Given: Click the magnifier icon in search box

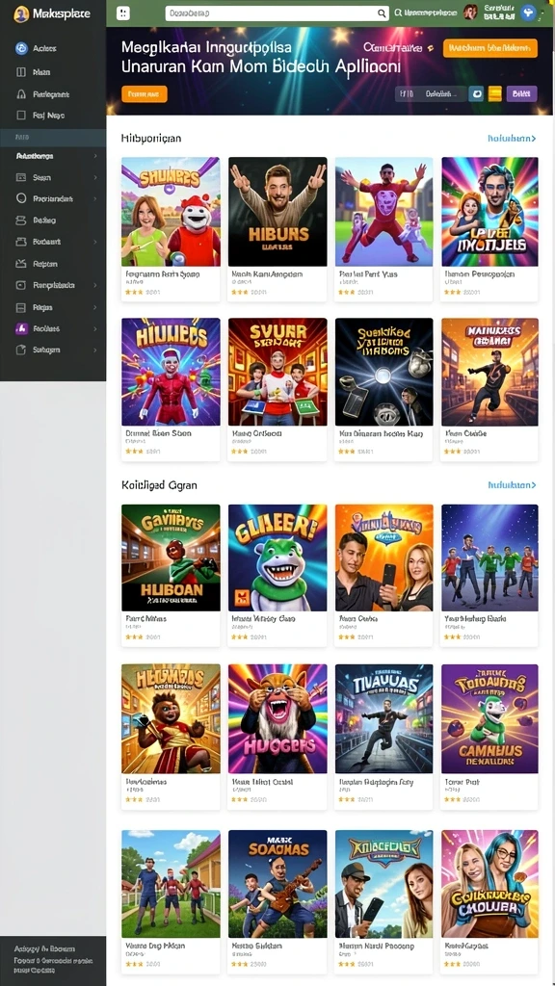Looking at the screenshot, I should (382, 13).
